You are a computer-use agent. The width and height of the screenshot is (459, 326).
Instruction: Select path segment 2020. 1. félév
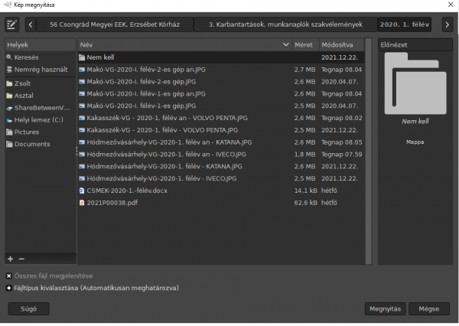click(405, 24)
